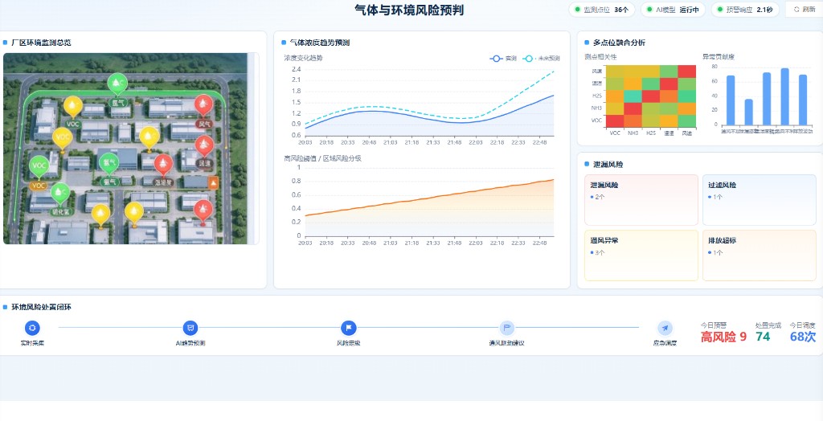Viewport: 823px width, 421px height.
Task: Click the 处置完成 value 74
Action: pyautogui.click(x=763, y=337)
